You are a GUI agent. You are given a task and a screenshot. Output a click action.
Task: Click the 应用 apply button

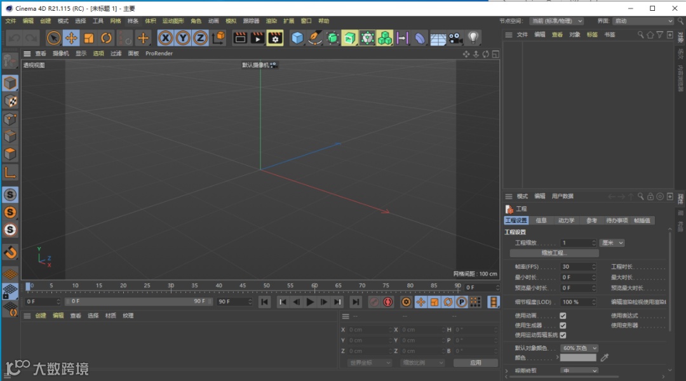coord(476,363)
